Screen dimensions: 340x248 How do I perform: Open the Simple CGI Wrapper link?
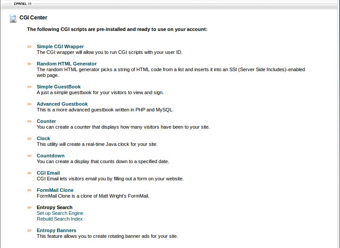pos(60,46)
